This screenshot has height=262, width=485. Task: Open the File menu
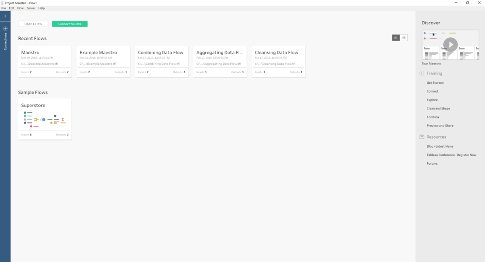click(x=4, y=8)
